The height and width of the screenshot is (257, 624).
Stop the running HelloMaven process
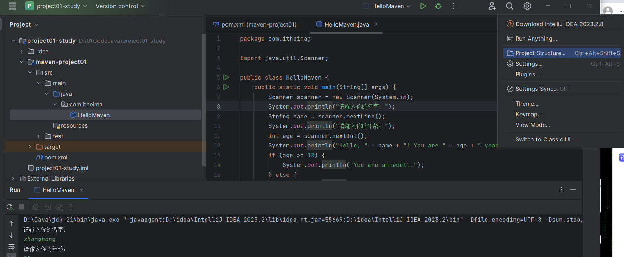click(x=22, y=207)
